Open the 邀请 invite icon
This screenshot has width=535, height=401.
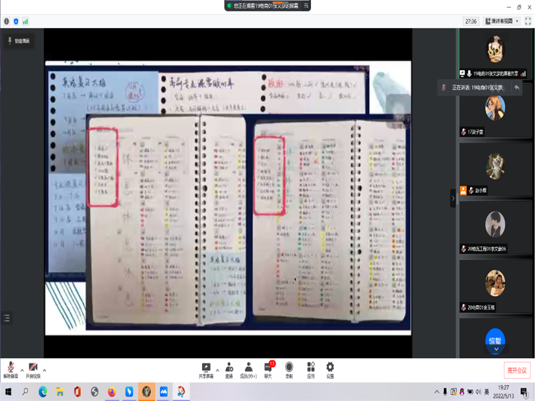[x=229, y=368]
